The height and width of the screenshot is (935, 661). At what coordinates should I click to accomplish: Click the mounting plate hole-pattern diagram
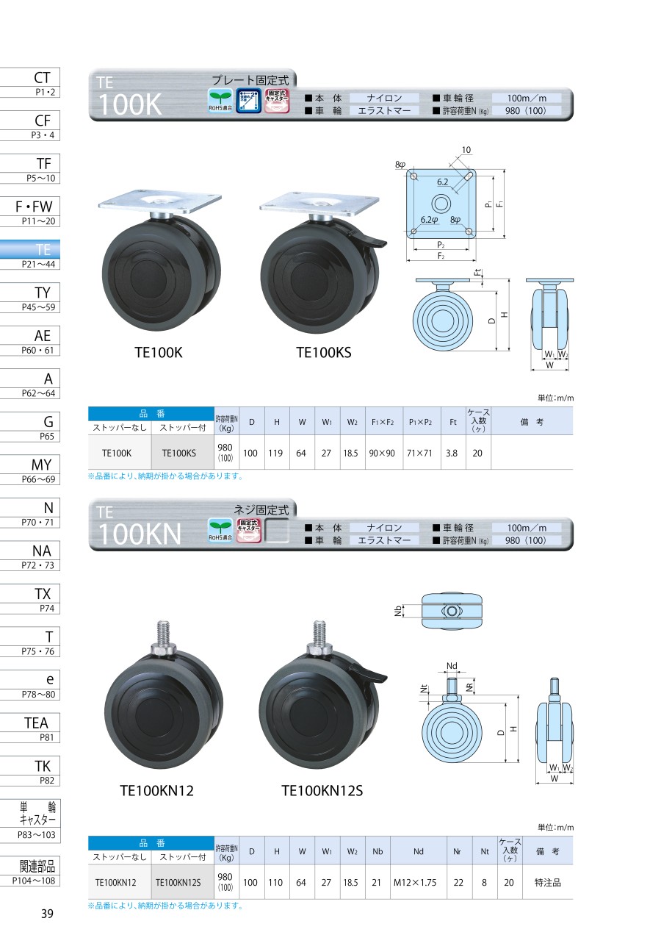coord(441,204)
